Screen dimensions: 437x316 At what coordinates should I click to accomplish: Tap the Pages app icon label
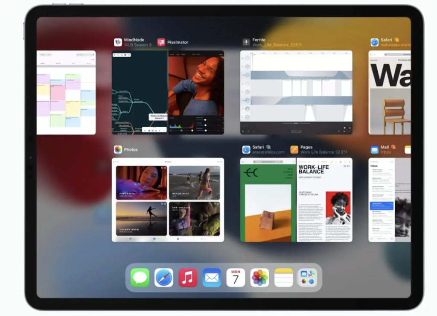[x=294, y=149]
